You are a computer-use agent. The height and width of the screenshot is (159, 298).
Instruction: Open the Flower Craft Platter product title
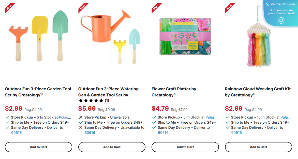click(174, 92)
